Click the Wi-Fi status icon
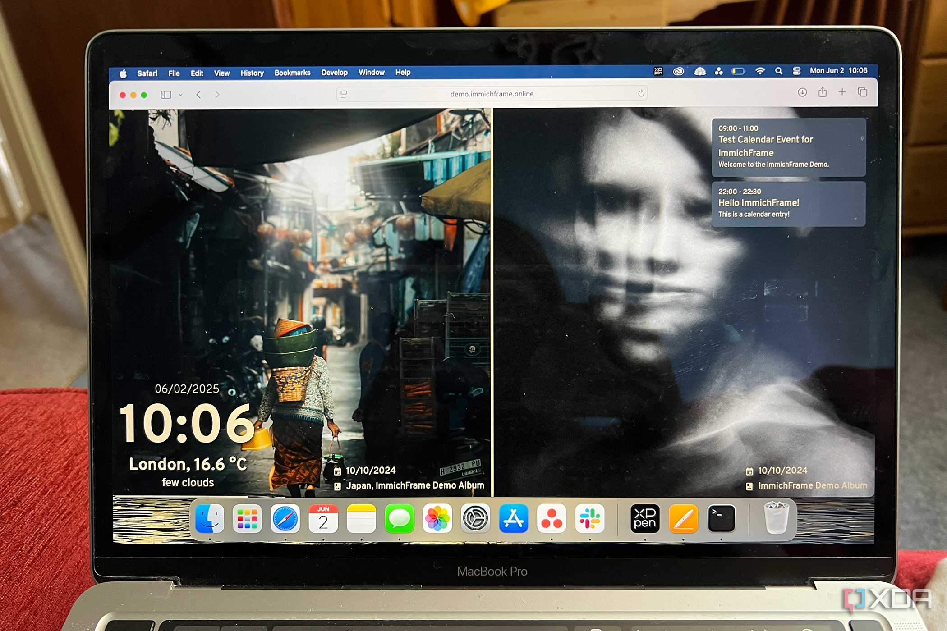The image size is (947, 631). [x=760, y=71]
